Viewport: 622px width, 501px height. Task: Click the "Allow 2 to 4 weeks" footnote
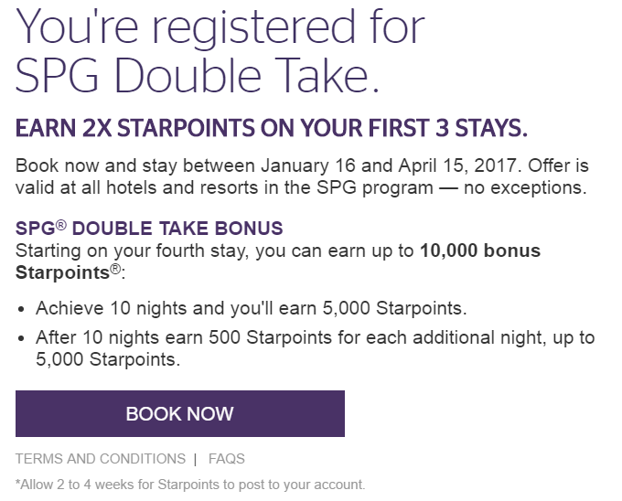click(x=190, y=485)
